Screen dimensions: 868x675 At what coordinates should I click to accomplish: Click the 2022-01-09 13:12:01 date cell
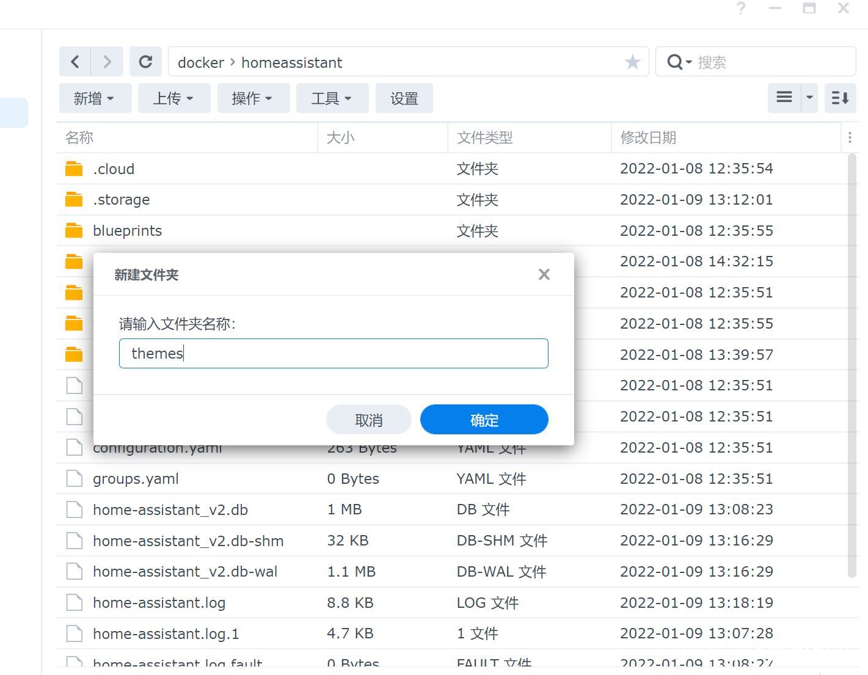click(x=696, y=199)
